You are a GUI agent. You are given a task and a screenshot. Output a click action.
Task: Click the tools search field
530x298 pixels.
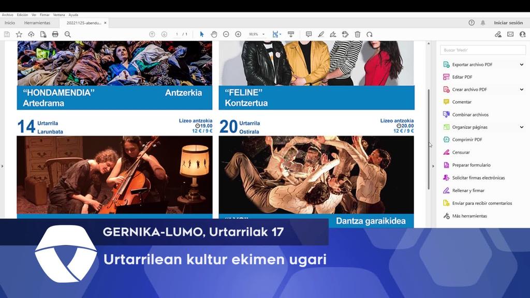(x=483, y=50)
